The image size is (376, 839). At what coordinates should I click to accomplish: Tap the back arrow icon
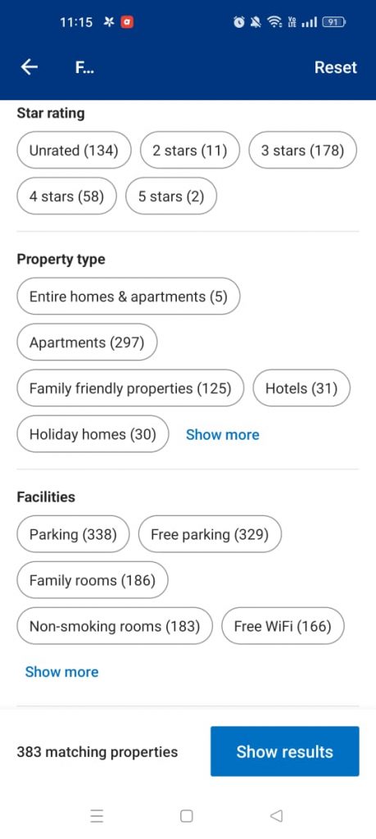pos(29,67)
